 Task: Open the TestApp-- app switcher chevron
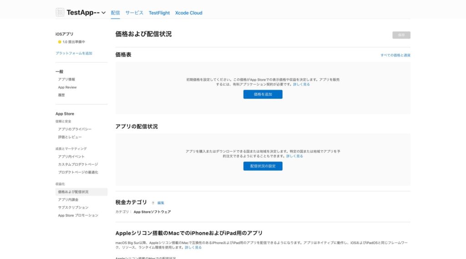coord(103,13)
